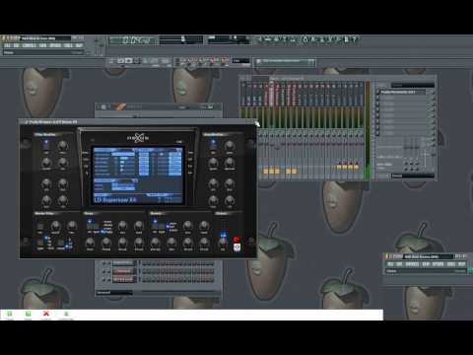473x355 pixels.
Task: Click the LD Supersaw XA preset name in Nexus
Action: [115, 199]
